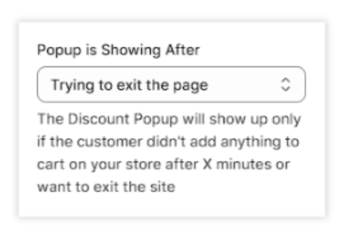Click the left edge of the select box
344x244 pixels.
click(x=39, y=85)
